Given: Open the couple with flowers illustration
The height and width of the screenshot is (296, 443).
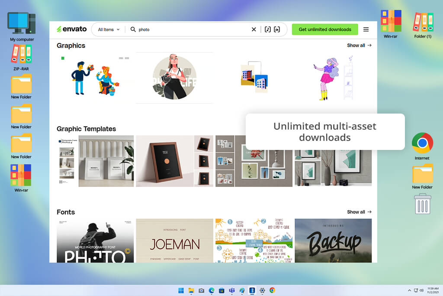Looking at the screenshot, I should tap(95, 78).
